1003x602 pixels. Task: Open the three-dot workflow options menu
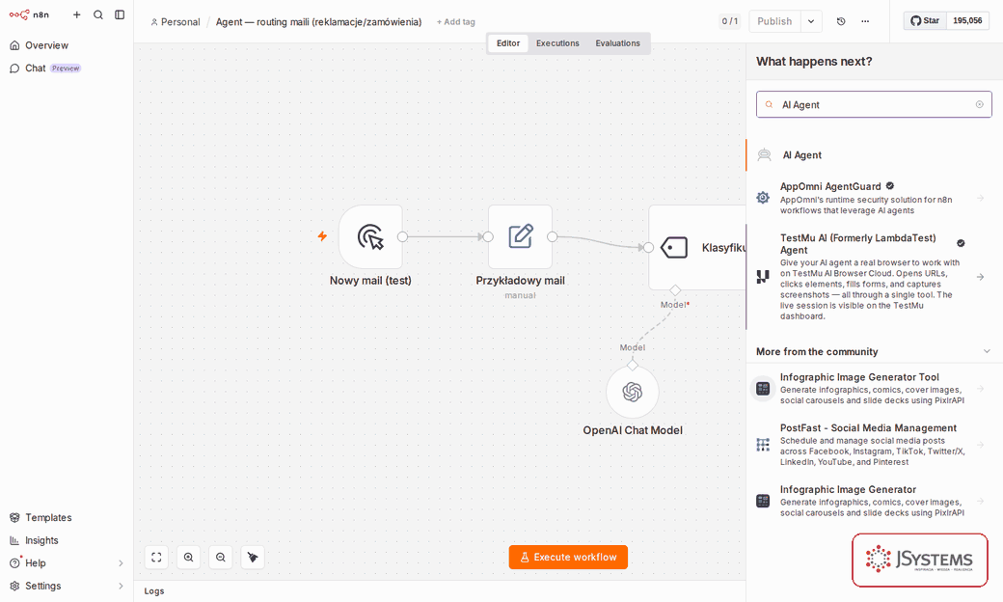(865, 21)
